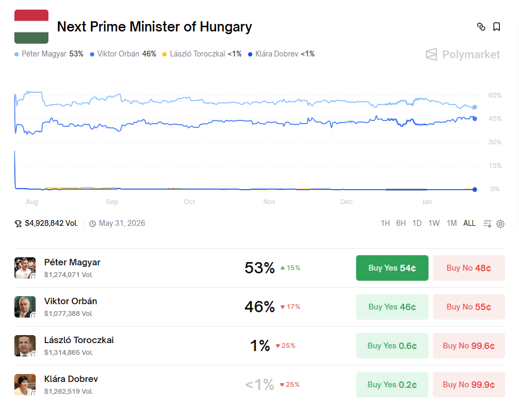The image size is (519, 415).
Task: Buy No for Klára Dobrev
Action: point(468,385)
